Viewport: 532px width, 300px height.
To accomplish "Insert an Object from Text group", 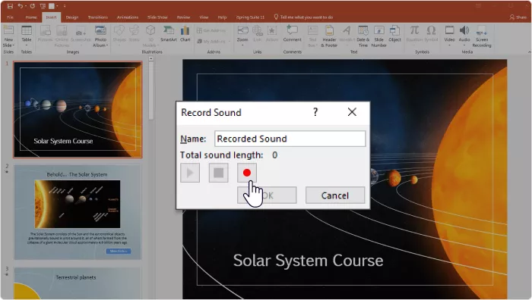I will click(x=394, y=34).
